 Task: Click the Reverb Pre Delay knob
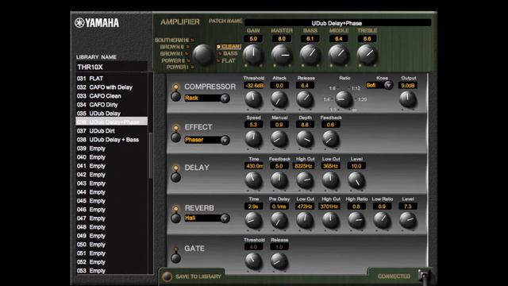[x=279, y=220]
